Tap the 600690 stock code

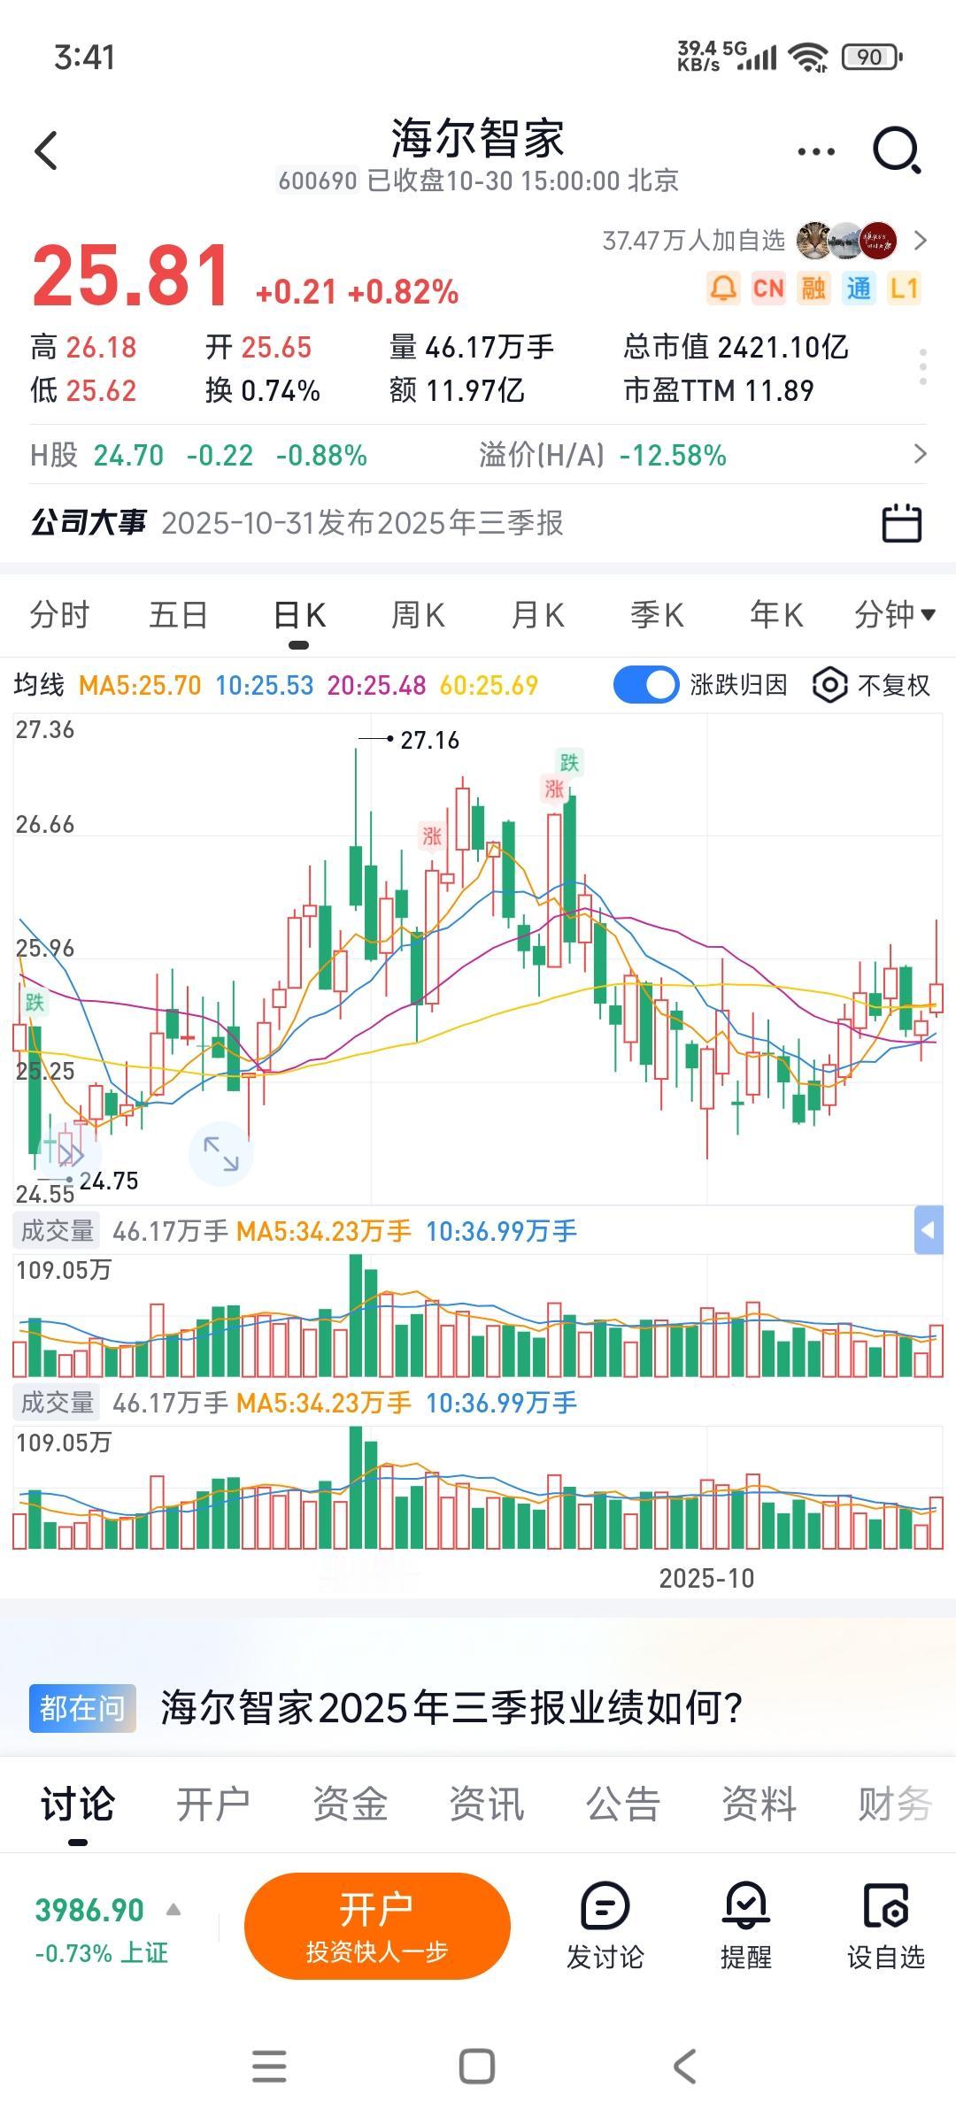[318, 181]
